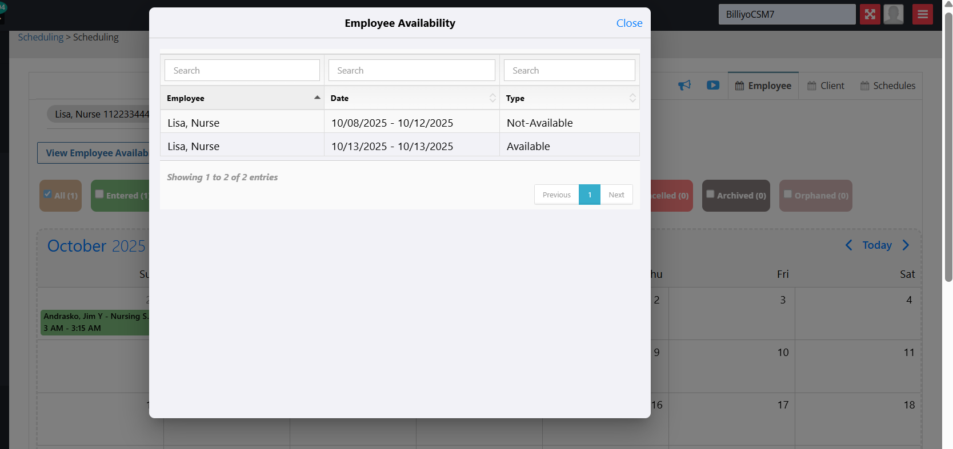Sort table by Employee column arrow

317,98
